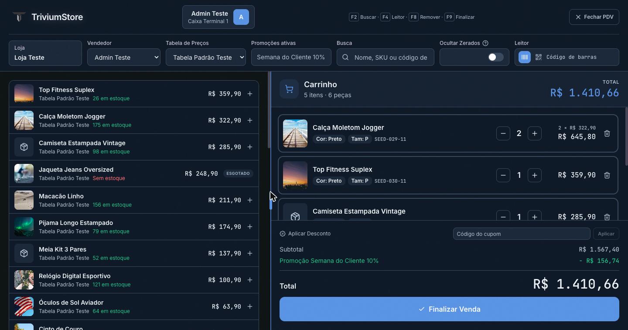Viewport: 628px width, 330px height.
Task: Click the cart items scrollbar
Action: click(626, 136)
